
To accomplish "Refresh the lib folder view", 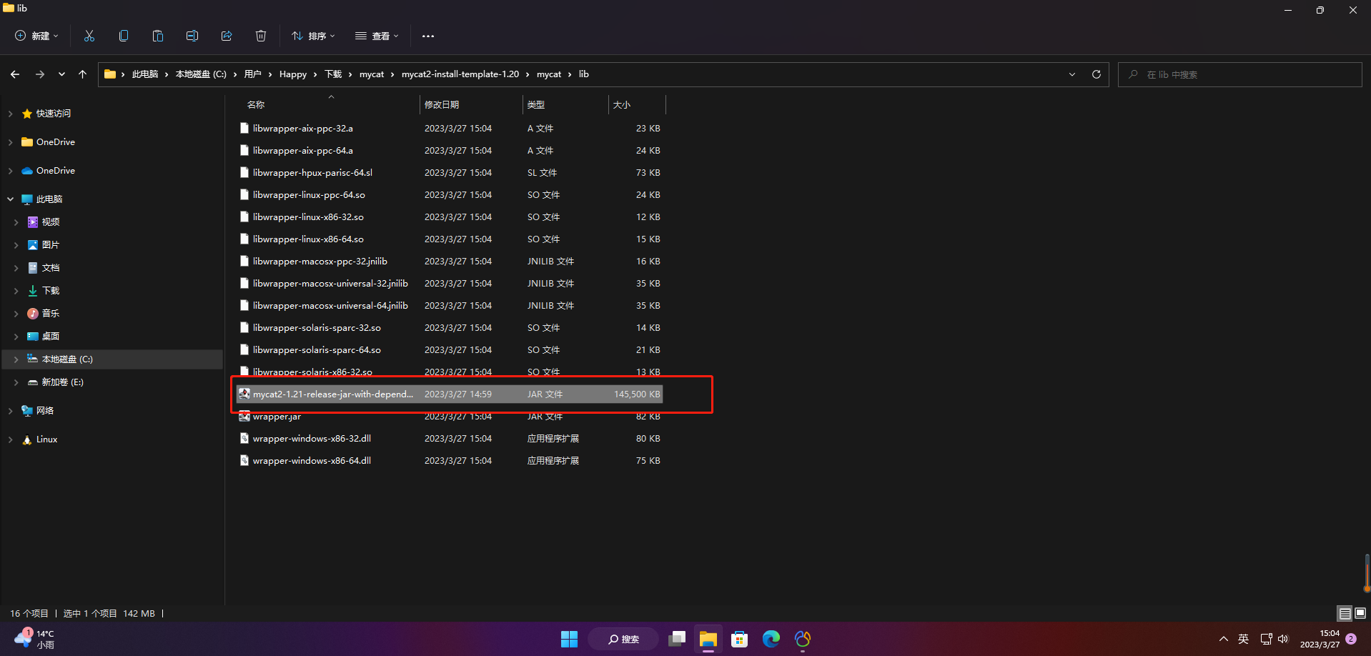I will tap(1097, 74).
